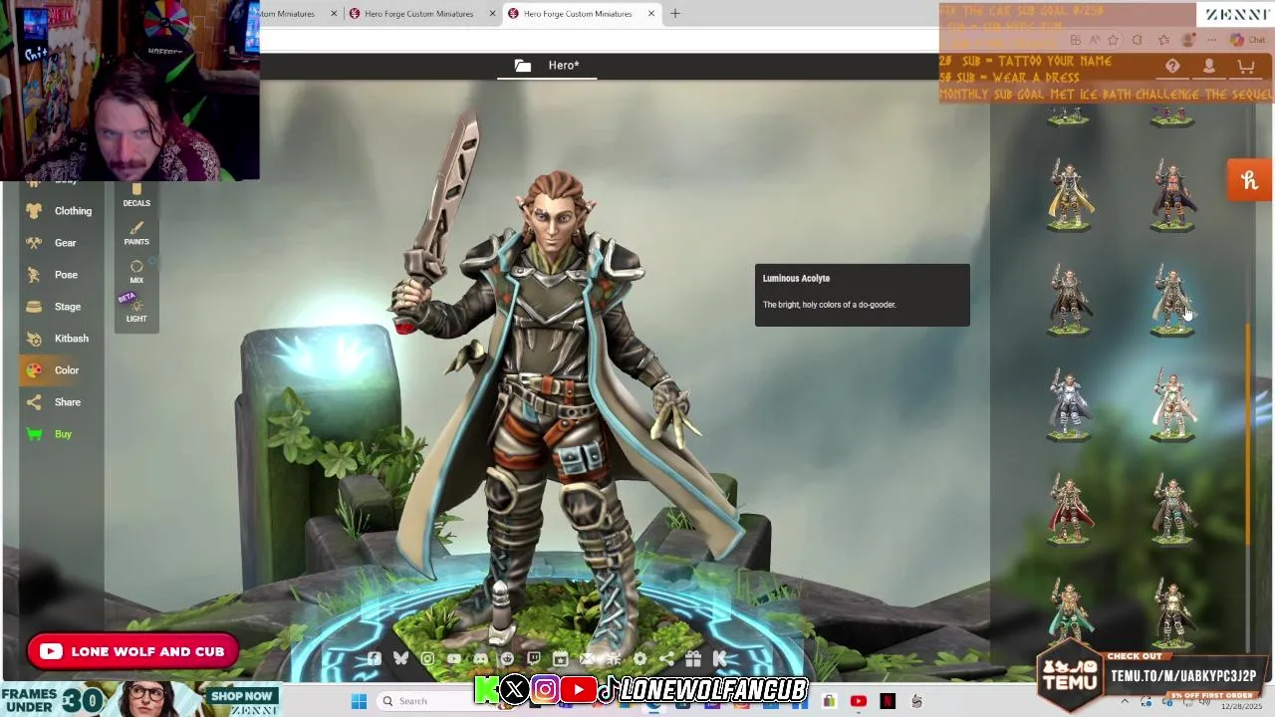Viewport: 1275px width, 717px height.
Task: Apply the teal-accent preset beside the red-caped one
Action: [1172, 509]
